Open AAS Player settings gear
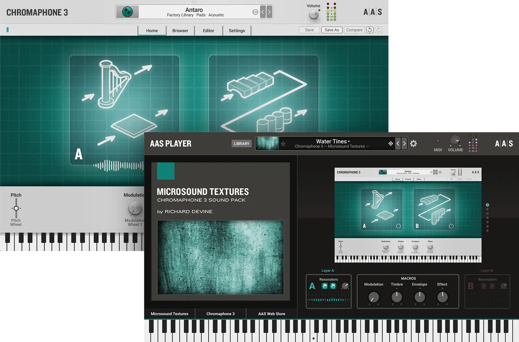This screenshot has width=519, height=342. [x=413, y=144]
